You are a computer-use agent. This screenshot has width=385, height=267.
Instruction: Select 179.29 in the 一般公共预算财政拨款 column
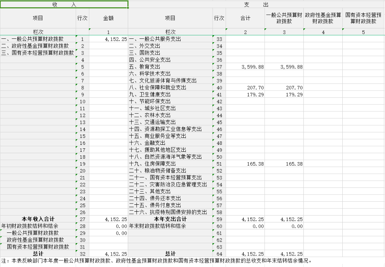pyautogui.click(x=284, y=95)
